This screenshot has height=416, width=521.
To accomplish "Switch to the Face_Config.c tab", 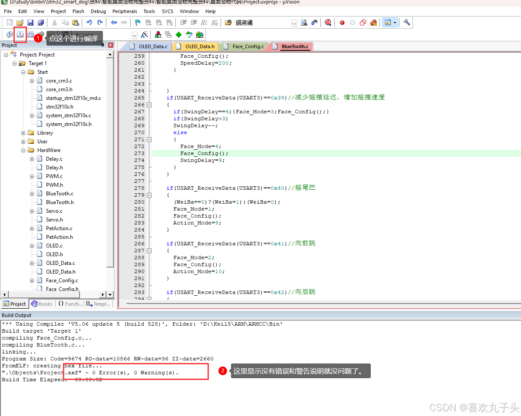I will click(243, 46).
